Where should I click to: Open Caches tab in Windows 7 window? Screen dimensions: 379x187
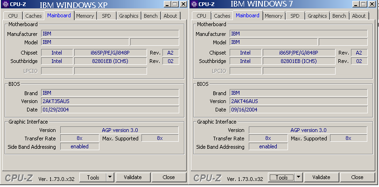222,16
